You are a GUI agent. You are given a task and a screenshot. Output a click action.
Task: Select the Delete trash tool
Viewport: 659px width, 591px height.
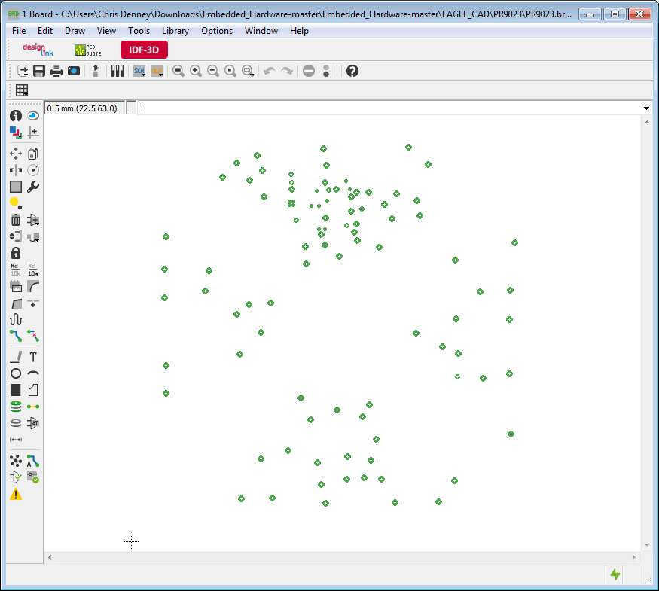16,220
